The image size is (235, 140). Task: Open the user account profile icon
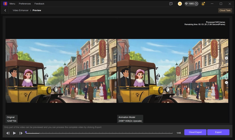pyautogui.click(x=203, y=4)
